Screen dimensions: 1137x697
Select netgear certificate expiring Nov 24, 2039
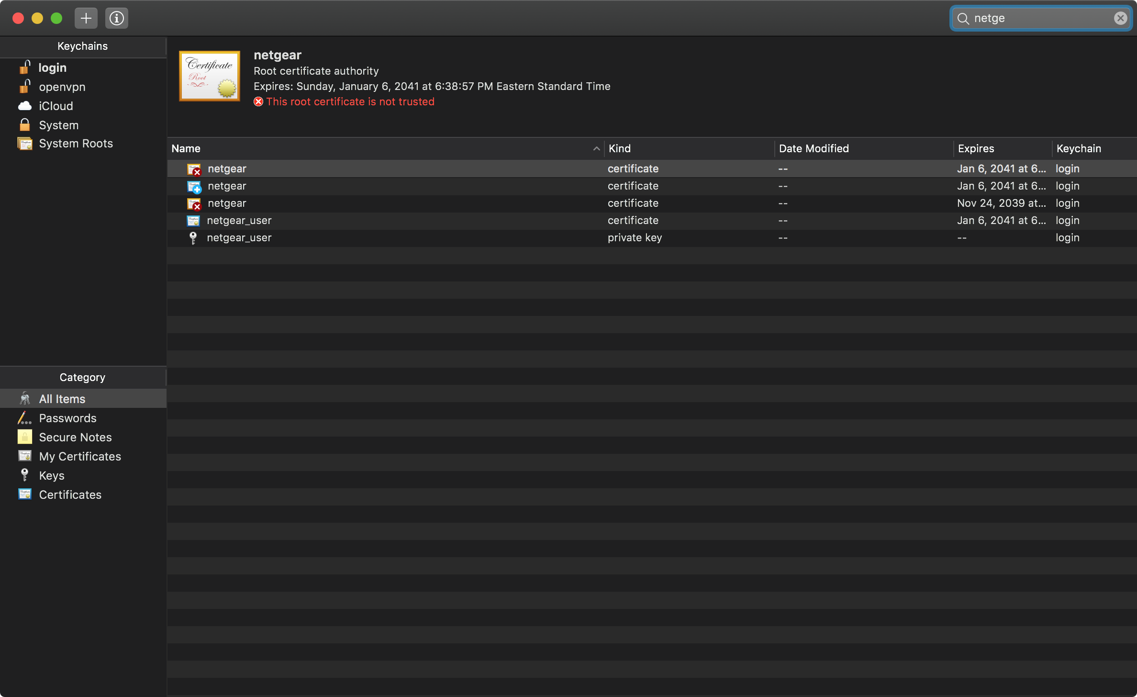click(x=227, y=203)
